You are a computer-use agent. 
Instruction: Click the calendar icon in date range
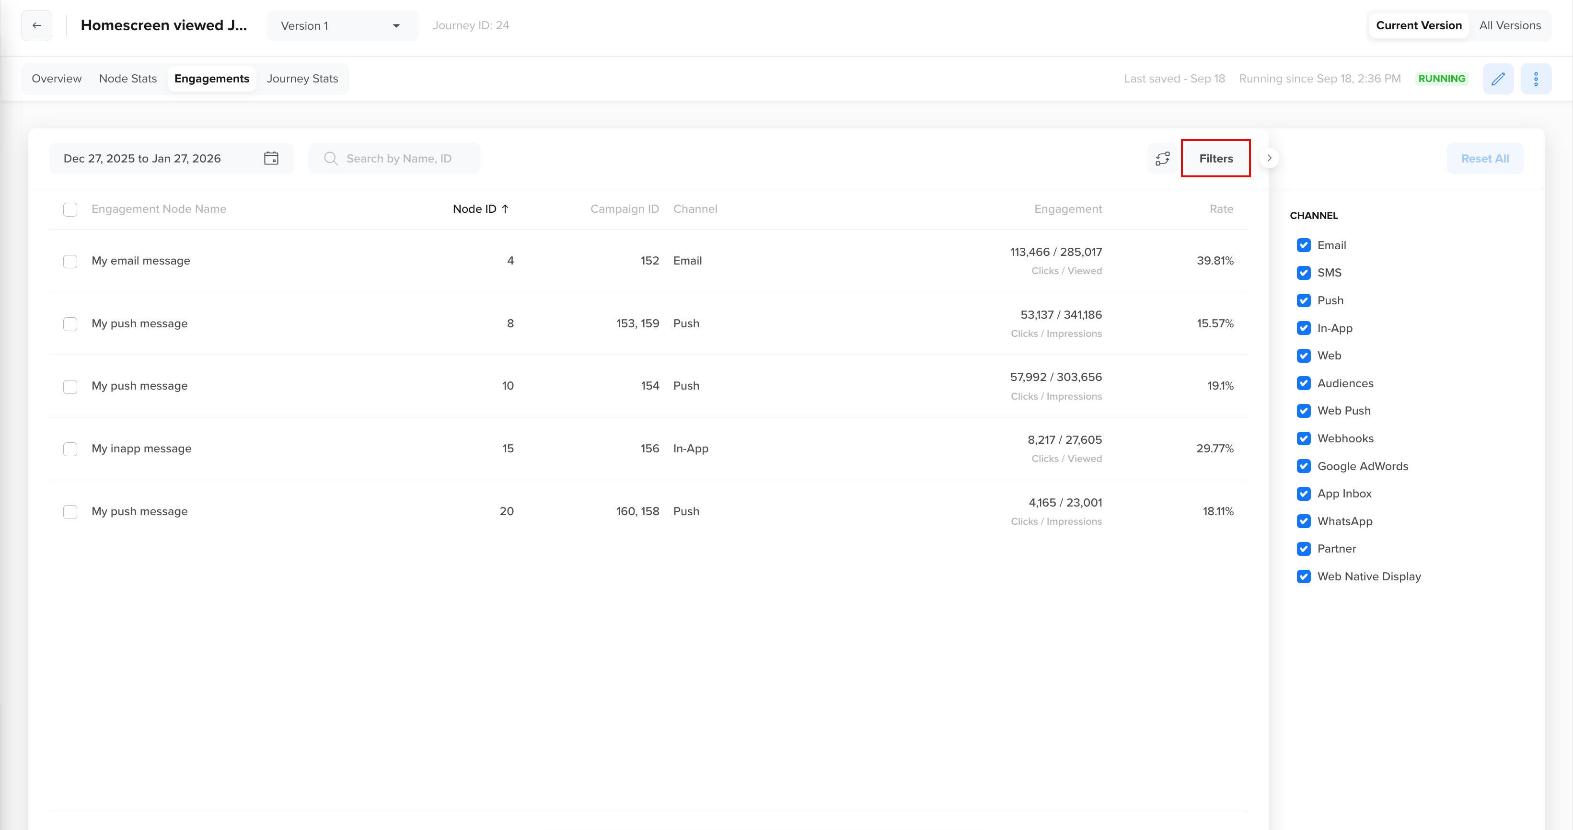click(x=271, y=158)
